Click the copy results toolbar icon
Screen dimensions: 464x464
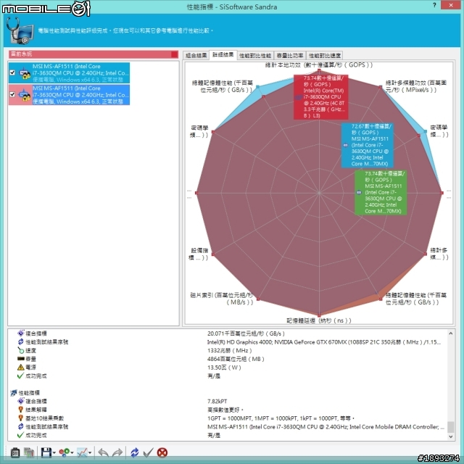tap(29, 452)
